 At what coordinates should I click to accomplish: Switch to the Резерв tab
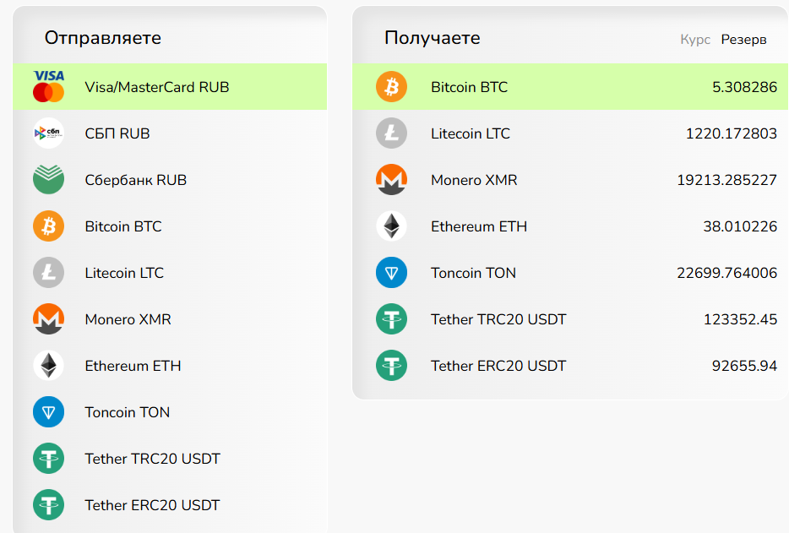(x=743, y=40)
